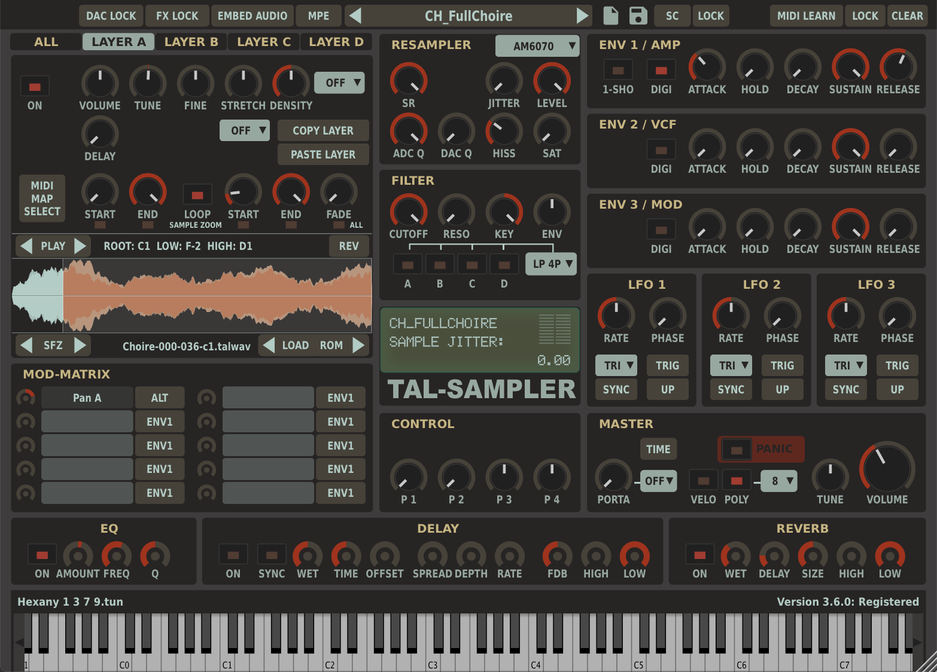
Task: Toggle Layer A ON switch
Action: 35,85
